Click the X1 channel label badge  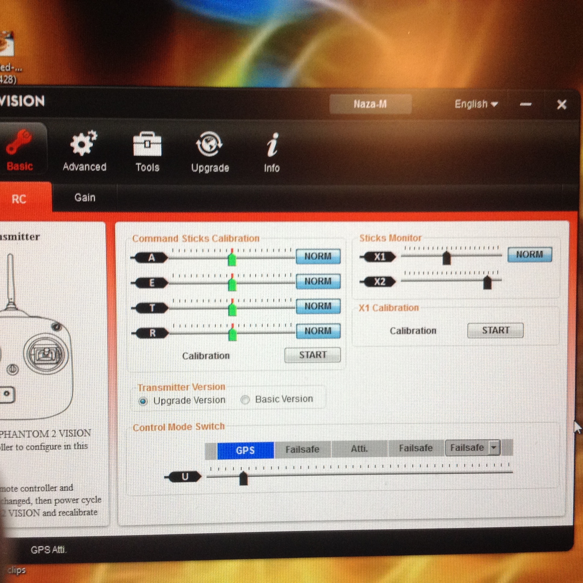pos(380,257)
